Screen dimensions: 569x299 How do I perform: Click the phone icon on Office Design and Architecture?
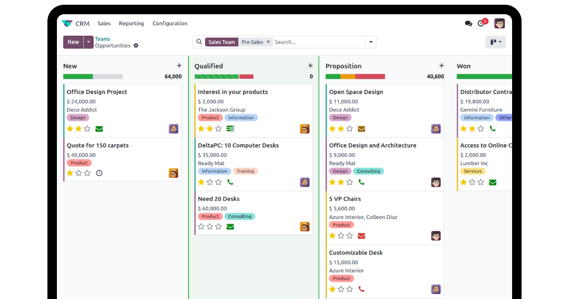pyautogui.click(x=361, y=182)
